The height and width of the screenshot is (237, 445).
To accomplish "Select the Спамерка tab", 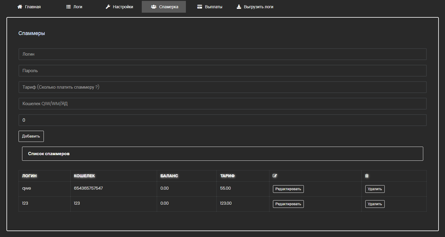I will [x=164, y=7].
